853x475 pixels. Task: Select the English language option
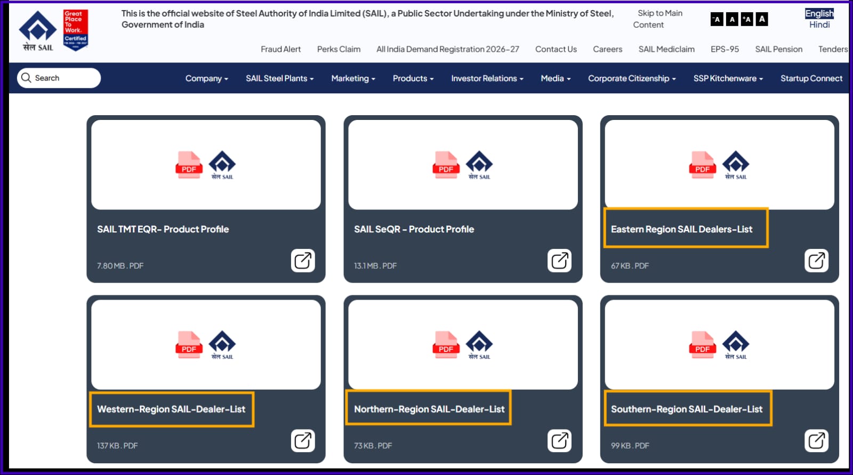pos(819,13)
